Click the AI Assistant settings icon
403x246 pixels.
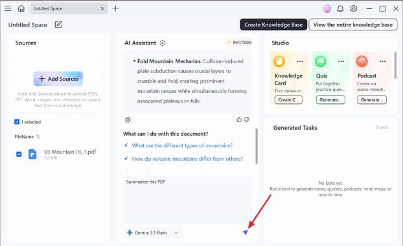tap(163, 43)
